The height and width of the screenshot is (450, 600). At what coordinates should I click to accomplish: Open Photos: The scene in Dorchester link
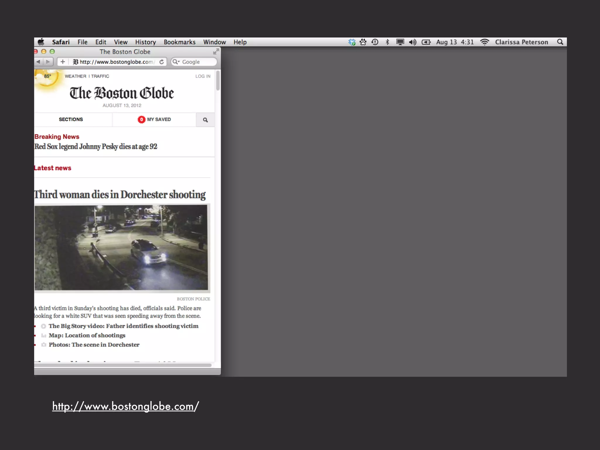point(94,345)
